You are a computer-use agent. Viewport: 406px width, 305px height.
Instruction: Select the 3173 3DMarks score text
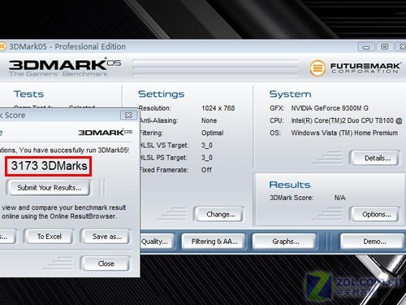pyautogui.click(x=49, y=166)
